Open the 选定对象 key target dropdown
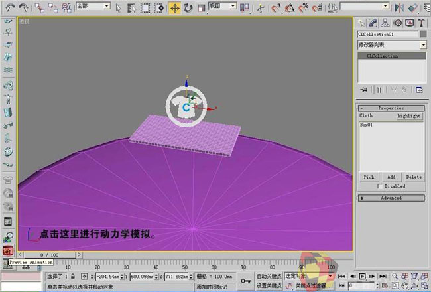This screenshot has height=292, width=431. tap(331, 276)
